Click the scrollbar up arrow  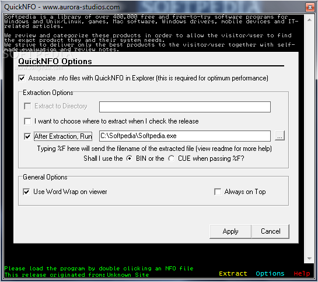309,20
